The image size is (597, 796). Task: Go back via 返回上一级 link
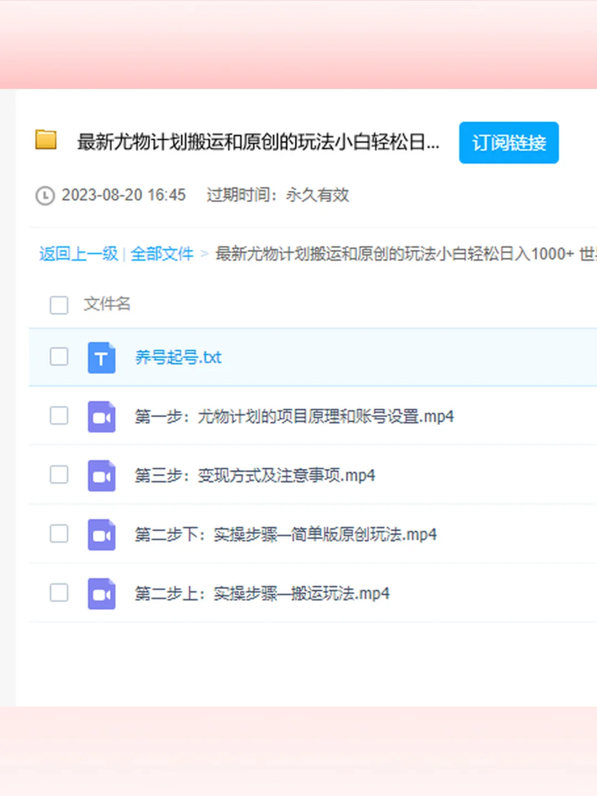[78, 254]
